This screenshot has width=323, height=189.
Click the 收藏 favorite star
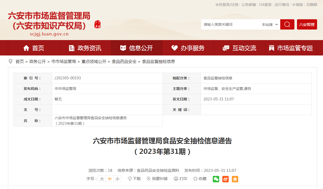coord(200,179)
